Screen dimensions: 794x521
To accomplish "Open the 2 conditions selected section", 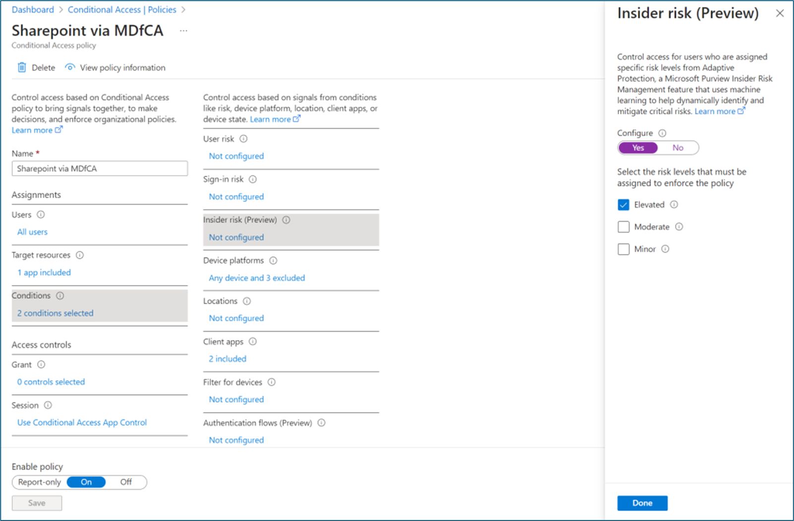I will (x=55, y=313).
